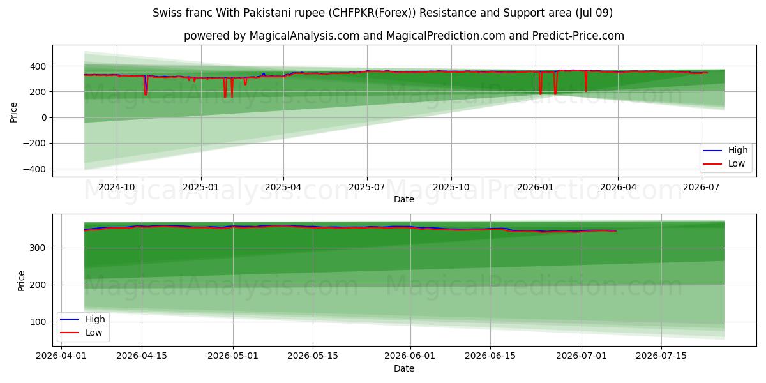Viewport: 766px width, 383px height.
Task: Click the 2026-07-15 tick on bottom date axis
Action: [661, 356]
